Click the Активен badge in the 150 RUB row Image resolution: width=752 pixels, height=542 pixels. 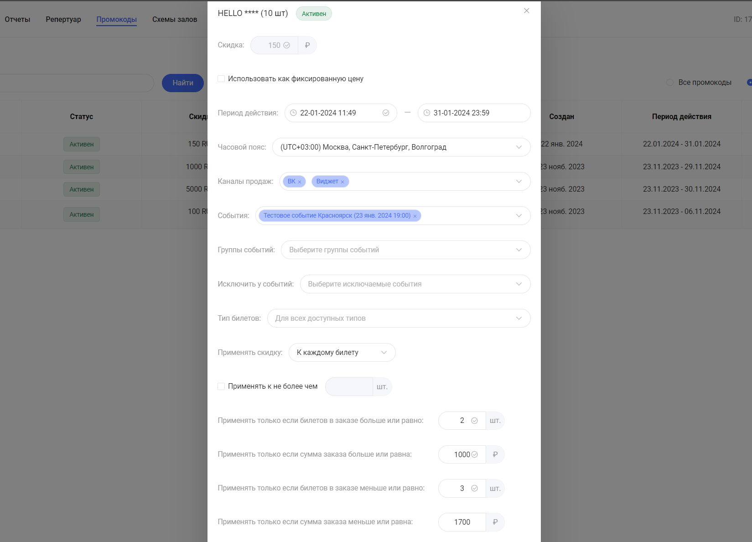pyautogui.click(x=82, y=144)
